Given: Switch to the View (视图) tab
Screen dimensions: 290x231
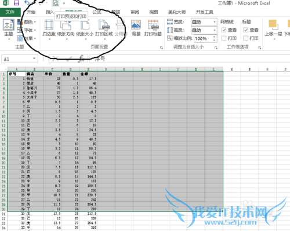Looking at the screenshot, I should pos(154,12).
